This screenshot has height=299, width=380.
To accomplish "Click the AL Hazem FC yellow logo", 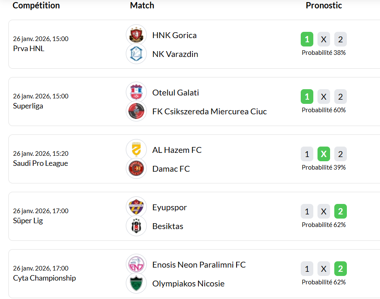I will pos(136,149).
